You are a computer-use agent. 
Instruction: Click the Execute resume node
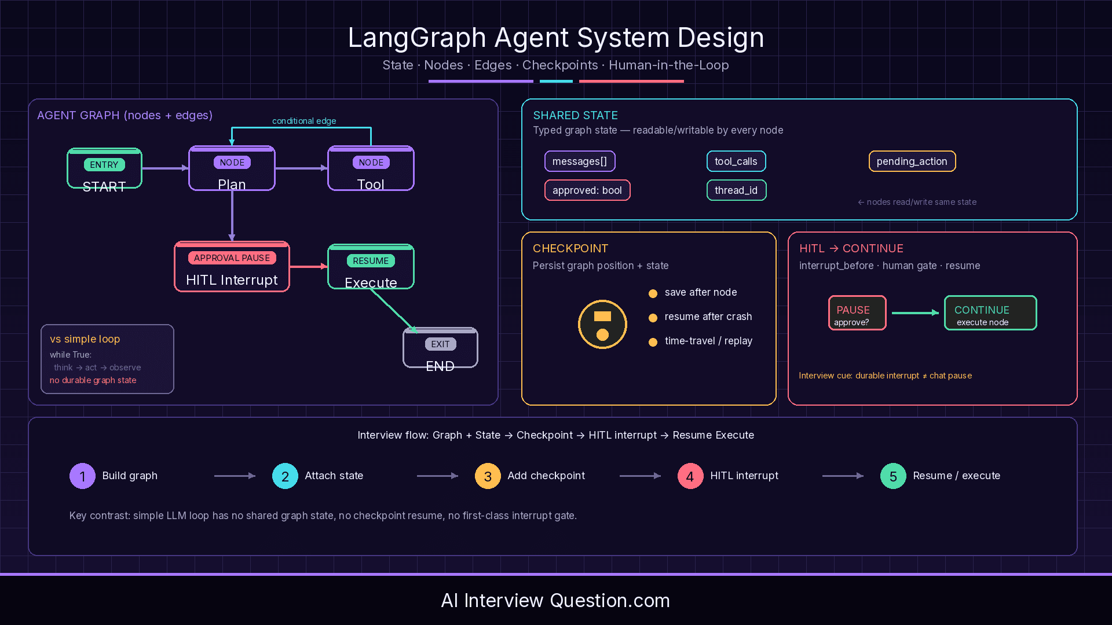tap(371, 267)
